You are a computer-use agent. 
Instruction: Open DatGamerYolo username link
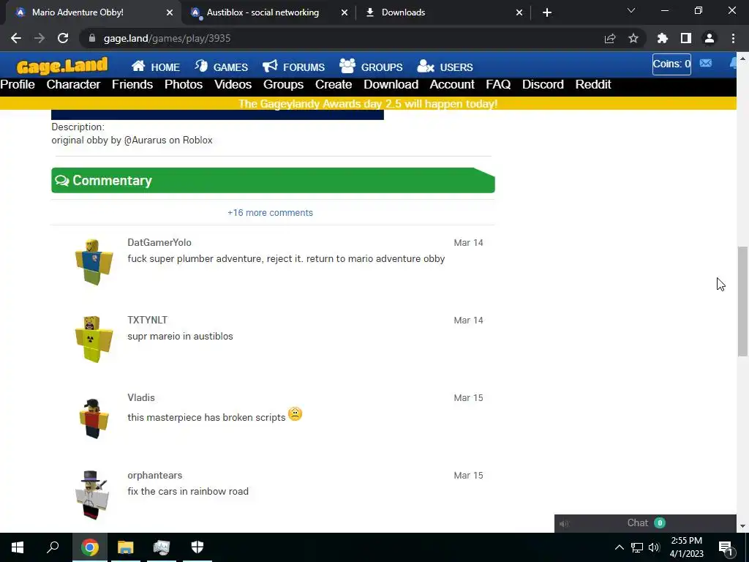[159, 242]
